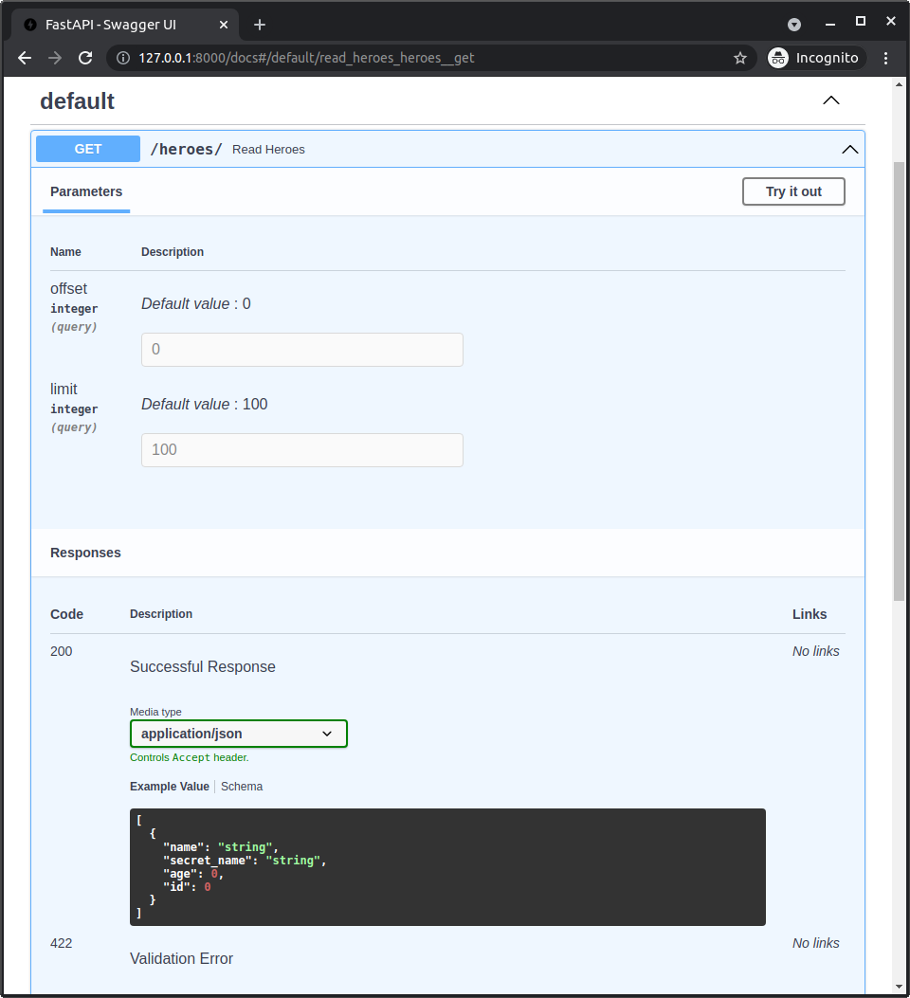Collapse the default section with its chevron
Image resolution: width=910 pixels, height=998 pixels.
(x=831, y=100)
